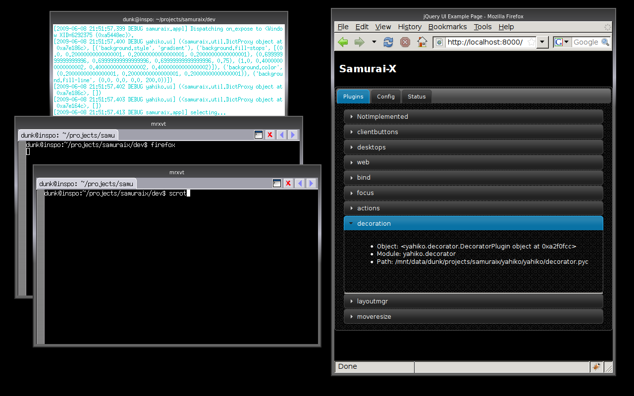Click the icon in Firefox's status bar

point(596,367)
